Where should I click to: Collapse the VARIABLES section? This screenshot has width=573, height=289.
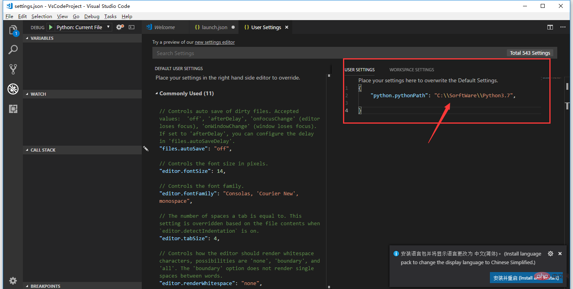click(82, 38)
